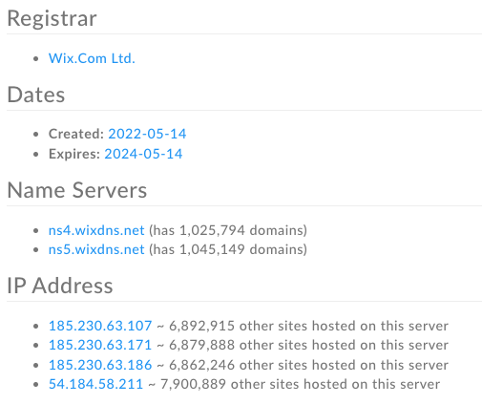The height and width of the screenshot is (404, 482).
Task: Click the Name Servers heading
Action: pos(77,190)
